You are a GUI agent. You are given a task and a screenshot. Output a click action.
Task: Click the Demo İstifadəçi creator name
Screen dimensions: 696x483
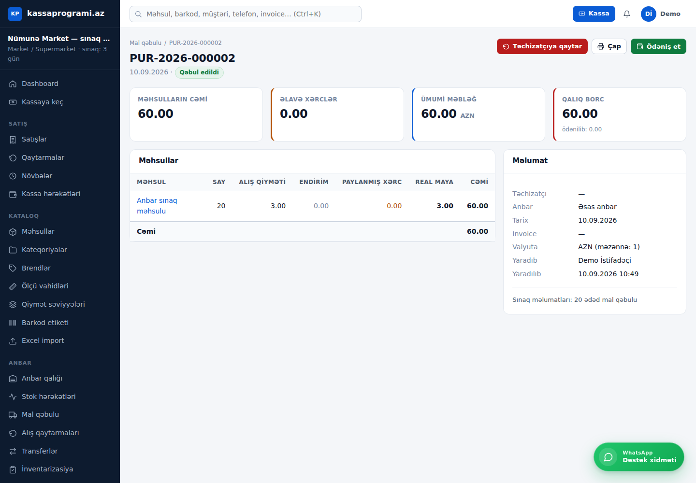tap(605, 260)
